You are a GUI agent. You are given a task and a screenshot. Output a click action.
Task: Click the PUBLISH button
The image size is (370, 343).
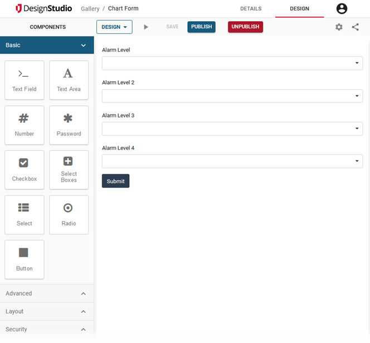[x=201, y=27]
